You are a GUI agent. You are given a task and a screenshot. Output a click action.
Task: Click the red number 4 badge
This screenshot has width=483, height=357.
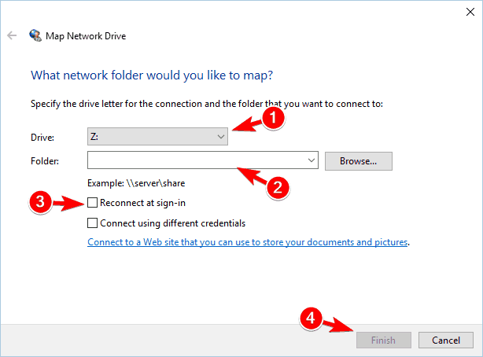pos(311,318)
